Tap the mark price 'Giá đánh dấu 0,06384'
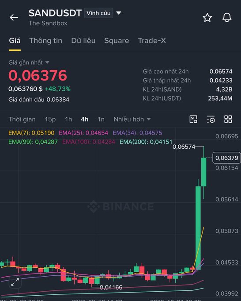 [39, 100]
